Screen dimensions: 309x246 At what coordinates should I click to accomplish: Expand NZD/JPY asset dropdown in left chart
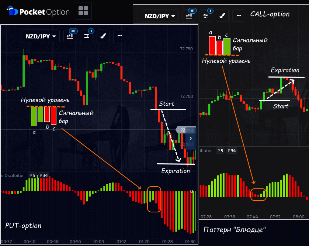click(41, 36)
